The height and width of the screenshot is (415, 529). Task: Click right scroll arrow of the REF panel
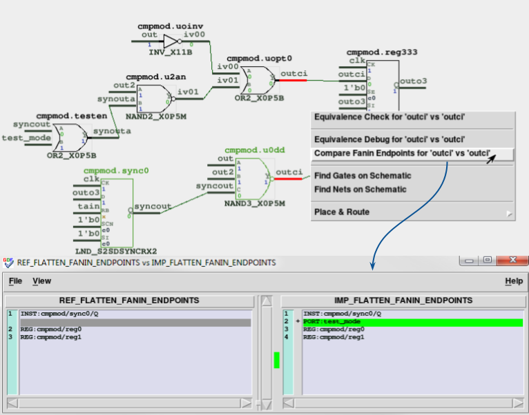click(x=247, y=403)
